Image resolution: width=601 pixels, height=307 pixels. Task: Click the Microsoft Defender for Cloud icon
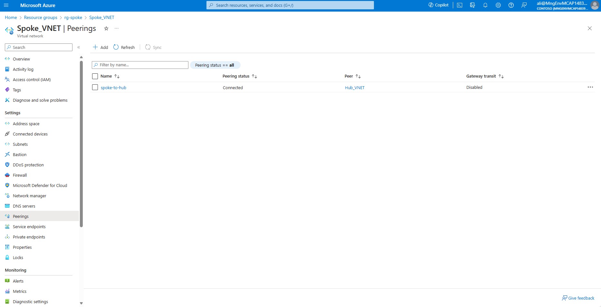(7, 185)
